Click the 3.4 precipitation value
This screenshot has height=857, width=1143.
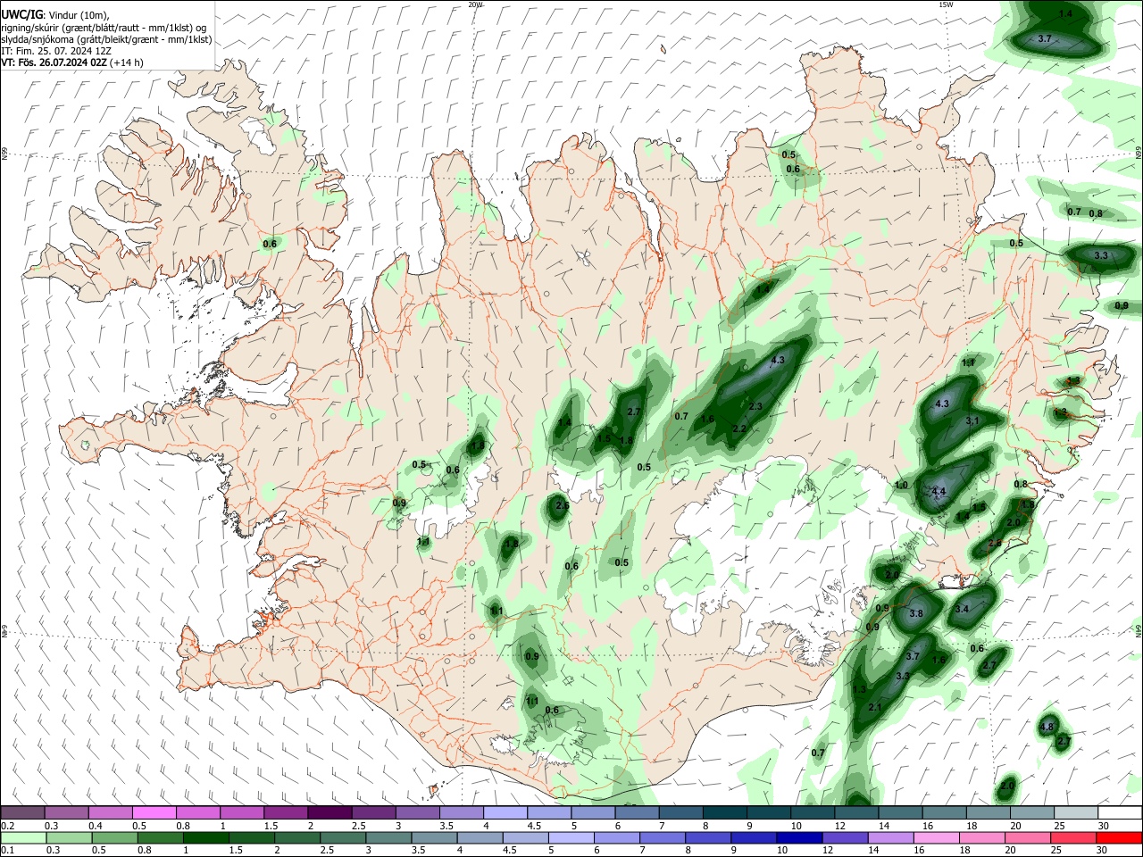click(961, 610)
